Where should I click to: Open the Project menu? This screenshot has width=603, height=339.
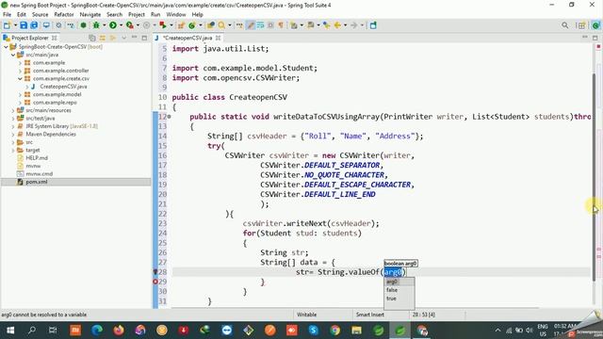(136, 14)
